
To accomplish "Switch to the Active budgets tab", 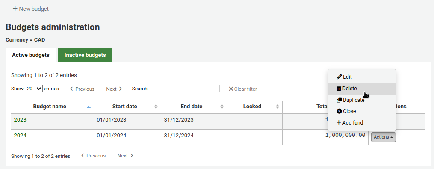I will 31,55.
